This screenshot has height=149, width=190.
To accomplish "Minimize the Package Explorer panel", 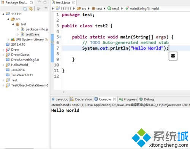I will coord(39,2).
